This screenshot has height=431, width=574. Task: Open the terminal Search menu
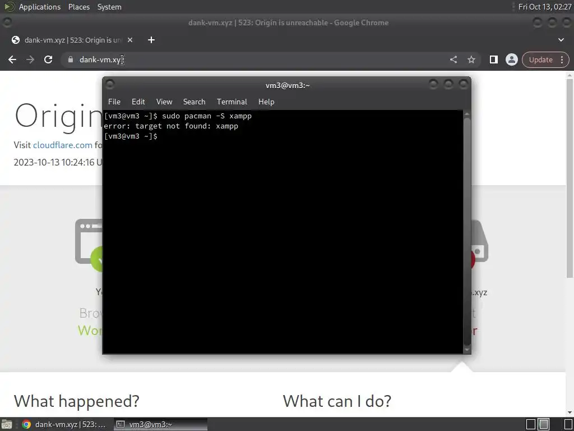(194, 102)
